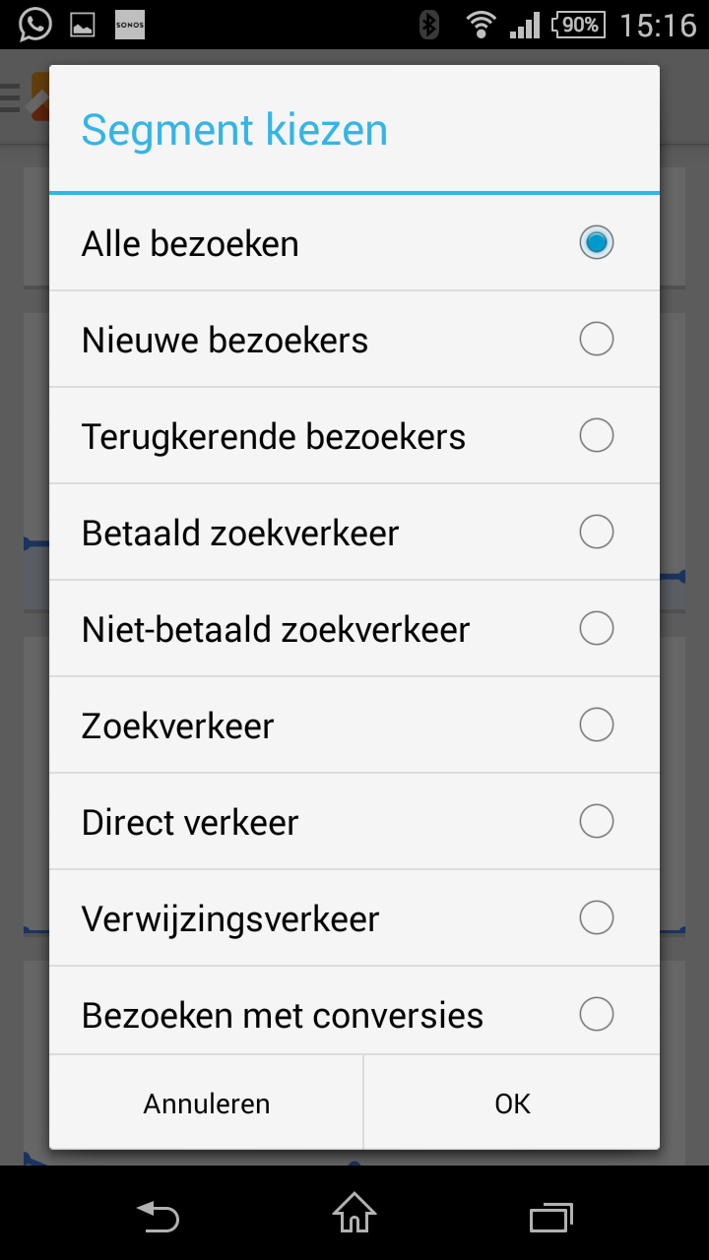Screen dimensions: 709x1260
Task: Tap the Sonos notification icon
Action: click(x=130, y=25)
